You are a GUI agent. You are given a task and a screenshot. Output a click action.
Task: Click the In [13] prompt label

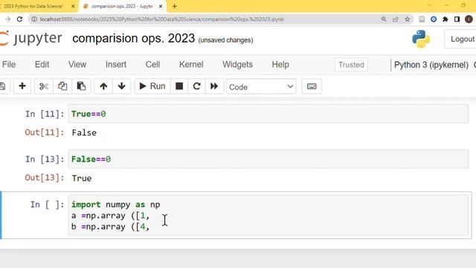45,159
